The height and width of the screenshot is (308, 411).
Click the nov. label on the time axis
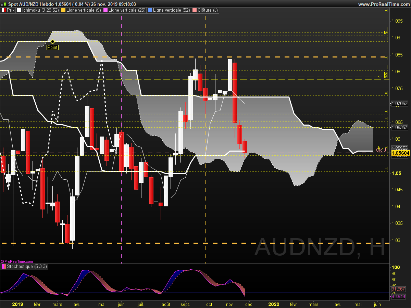click(230, 304)
